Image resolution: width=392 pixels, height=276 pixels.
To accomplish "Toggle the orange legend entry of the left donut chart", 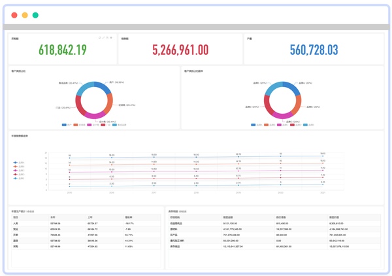I will point(79,125).
